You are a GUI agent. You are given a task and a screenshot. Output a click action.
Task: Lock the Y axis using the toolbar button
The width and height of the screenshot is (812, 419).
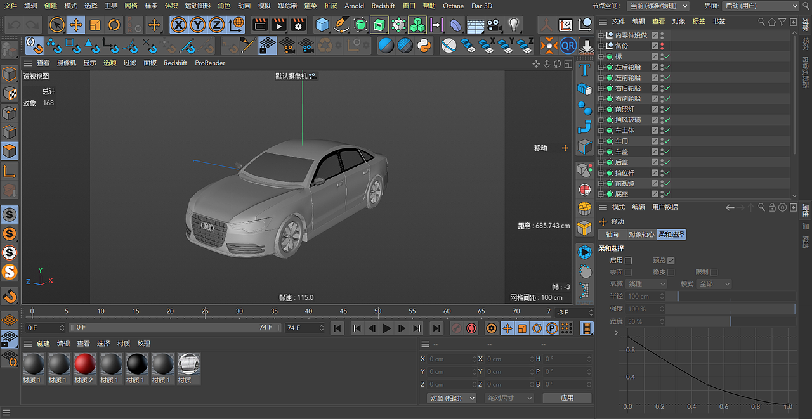[x=197, y=24]
